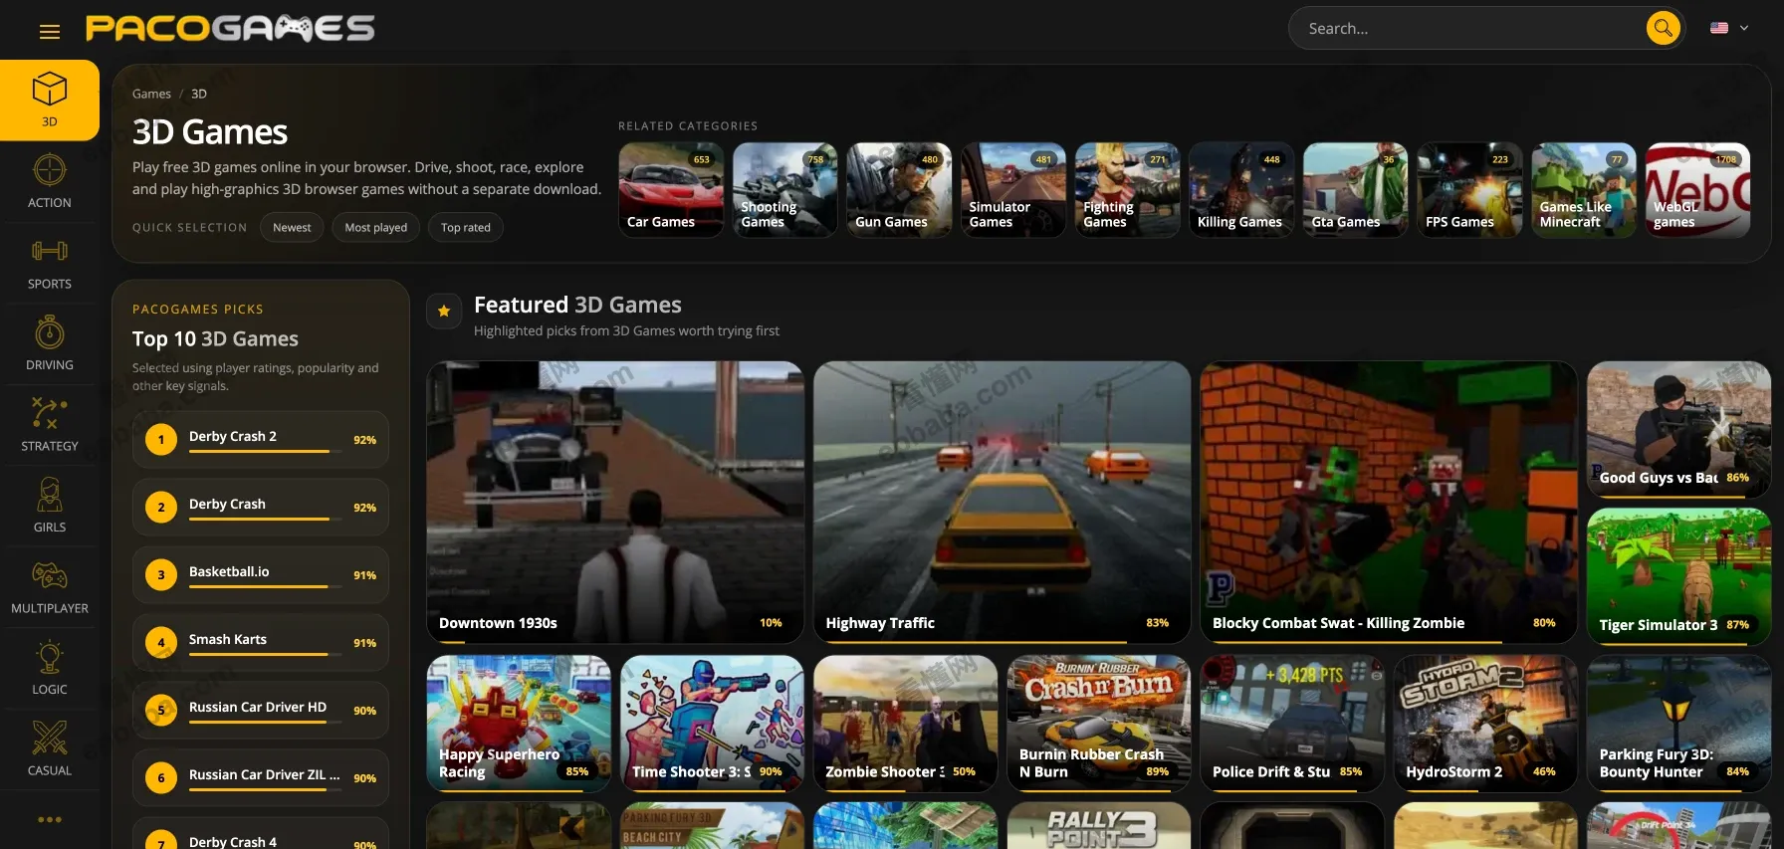Open the Car Games category tile
1784x849 pixels.
671,190
